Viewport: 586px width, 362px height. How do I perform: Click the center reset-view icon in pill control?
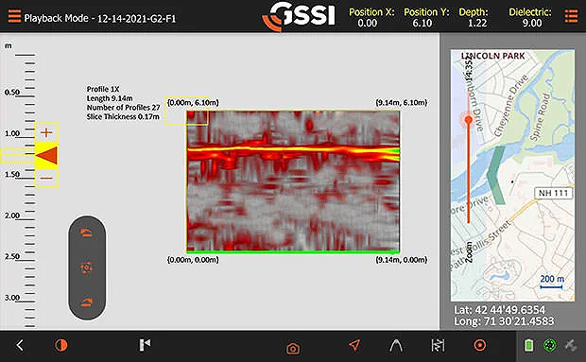(x=87, y=267)
